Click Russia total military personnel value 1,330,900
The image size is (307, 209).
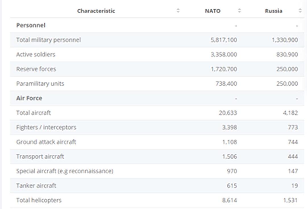(285, 40)
